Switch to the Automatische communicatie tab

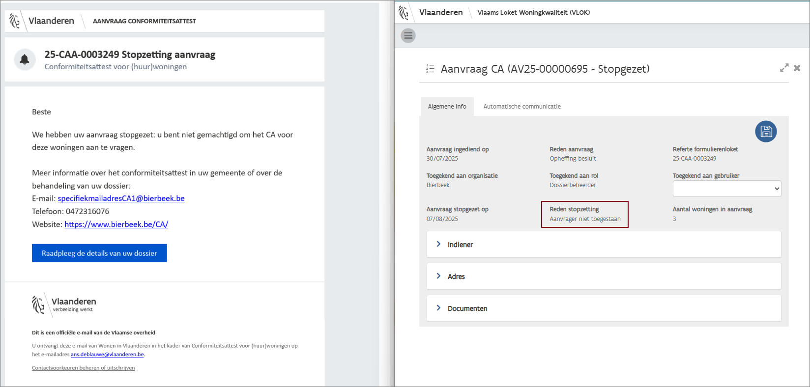pyautogui.click(x=522, y=107)
